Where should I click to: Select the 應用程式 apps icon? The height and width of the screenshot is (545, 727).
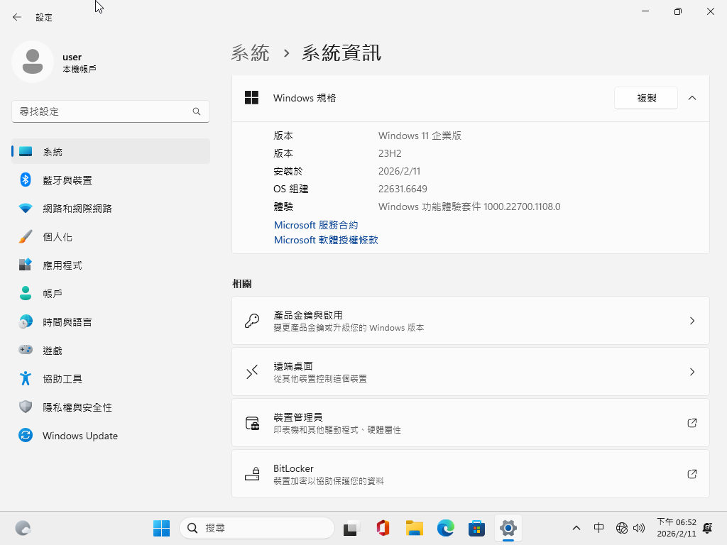coord(26,265)
